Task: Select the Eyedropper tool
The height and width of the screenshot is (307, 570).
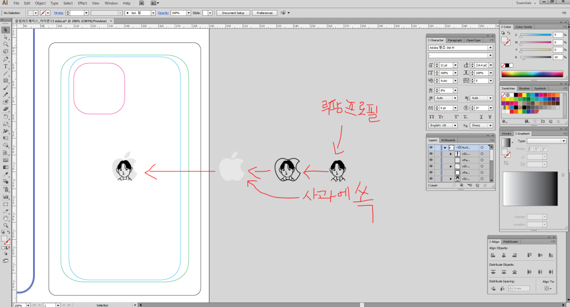Action: click(x=5, y=174)
